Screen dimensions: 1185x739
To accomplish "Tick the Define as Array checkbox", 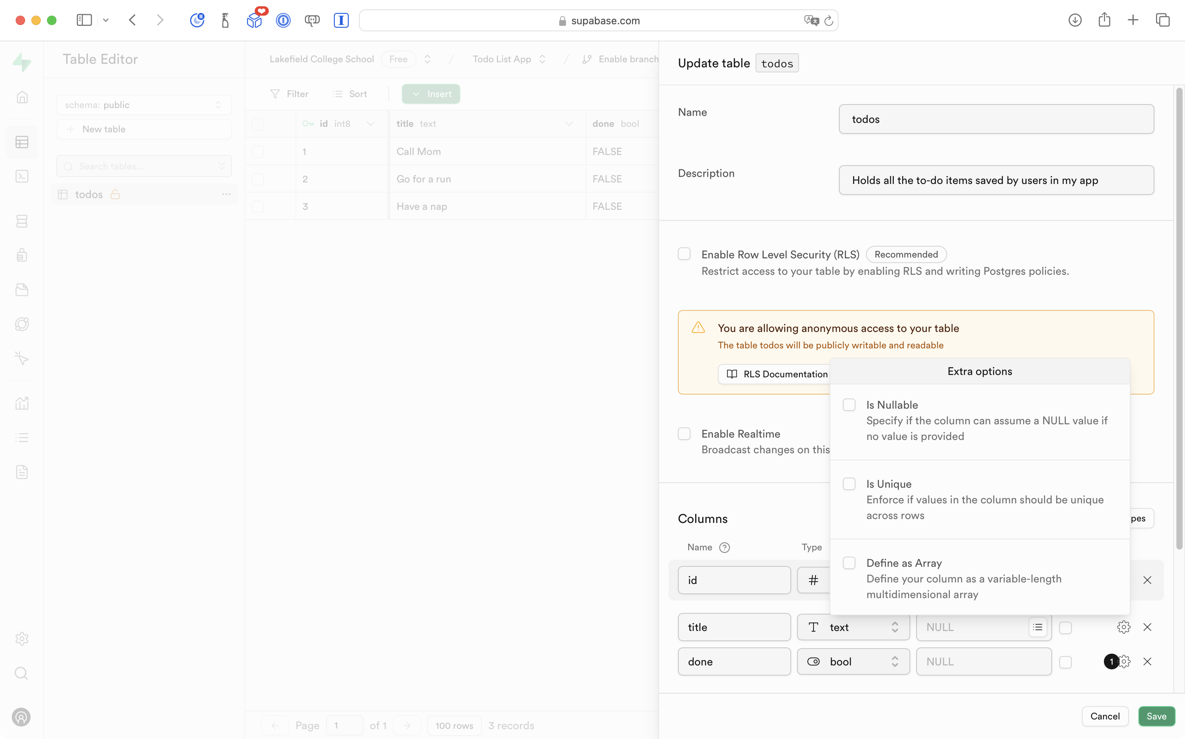I will [x=849, y=563].
